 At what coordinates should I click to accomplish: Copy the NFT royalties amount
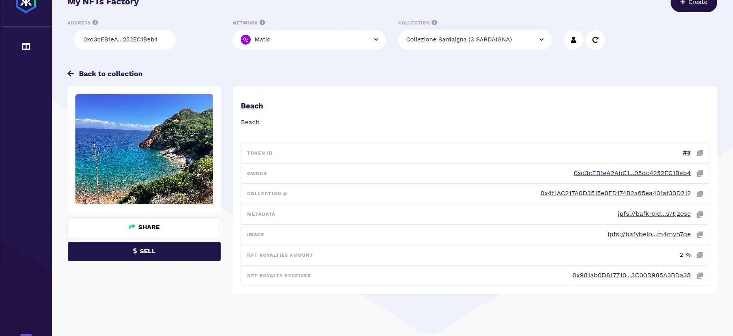click(x=700, y=255)
